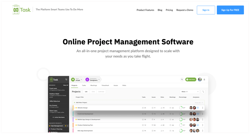Toggle favorite star on Website Design project
This screenshot has height=134, width=250.
coord(76,108)
